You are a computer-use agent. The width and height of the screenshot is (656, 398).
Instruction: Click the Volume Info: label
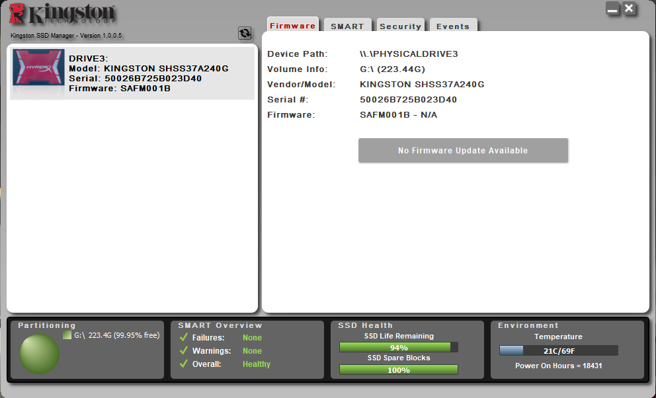click(x=298, y=69)
